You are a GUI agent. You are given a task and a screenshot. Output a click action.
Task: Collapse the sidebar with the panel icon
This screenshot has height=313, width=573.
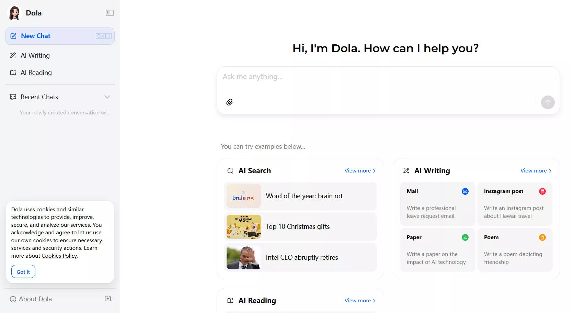(110, 13)
